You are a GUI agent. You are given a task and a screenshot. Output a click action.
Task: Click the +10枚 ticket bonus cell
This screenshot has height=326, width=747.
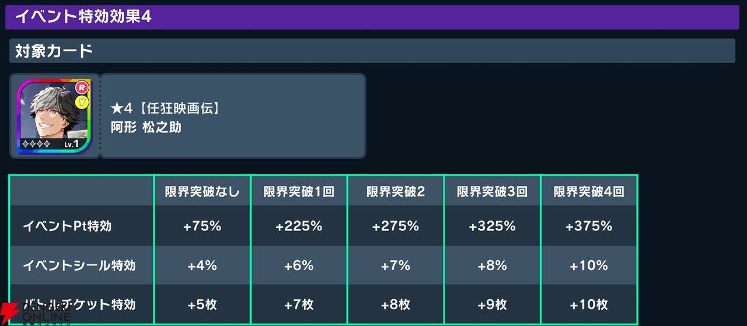coord(589,304)
